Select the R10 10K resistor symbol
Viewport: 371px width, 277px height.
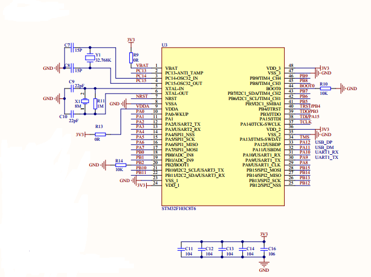(x=326, y=88)
